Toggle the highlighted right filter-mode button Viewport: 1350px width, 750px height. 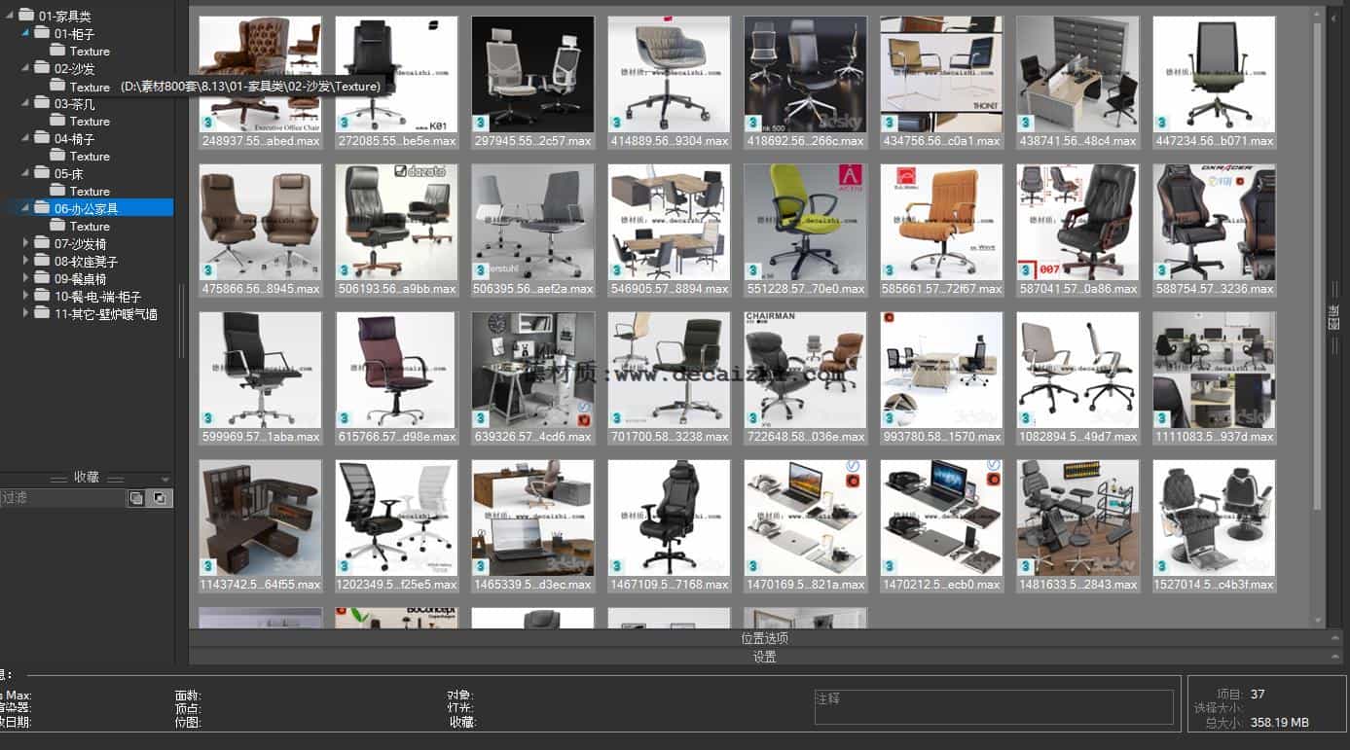pyautogui.click(x=160, y=498)
